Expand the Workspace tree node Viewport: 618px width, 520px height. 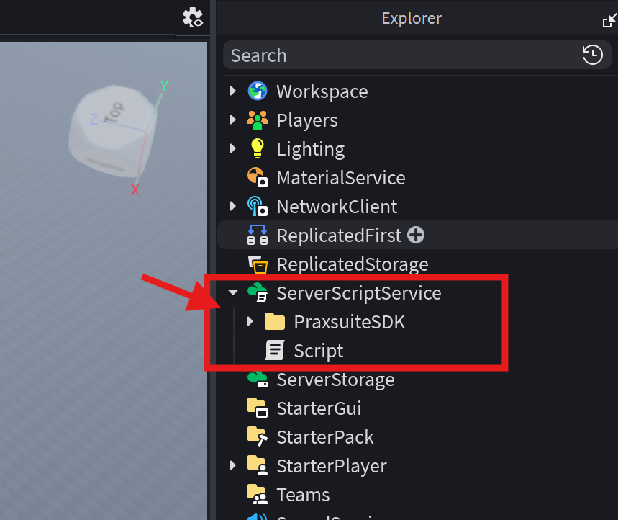pyautogui.click(x=233, y=91)
